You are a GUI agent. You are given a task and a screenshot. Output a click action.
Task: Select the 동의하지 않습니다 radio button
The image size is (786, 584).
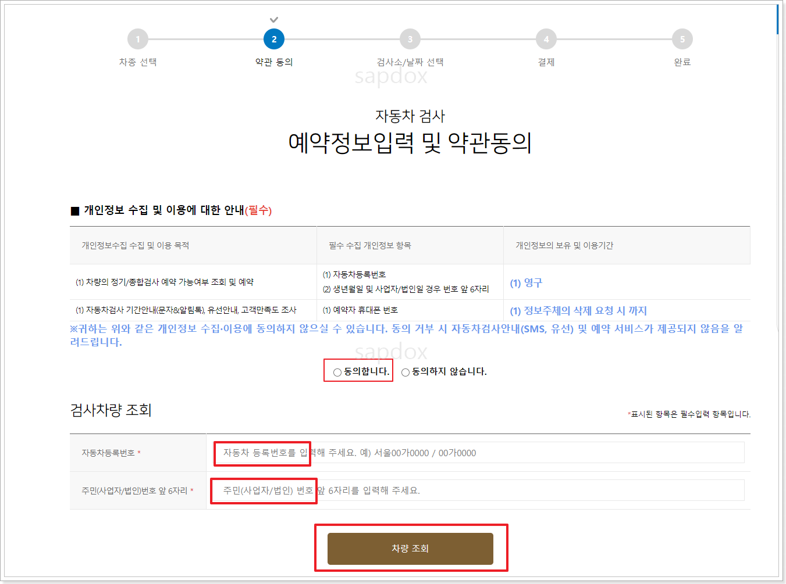(x=406, y=372)
